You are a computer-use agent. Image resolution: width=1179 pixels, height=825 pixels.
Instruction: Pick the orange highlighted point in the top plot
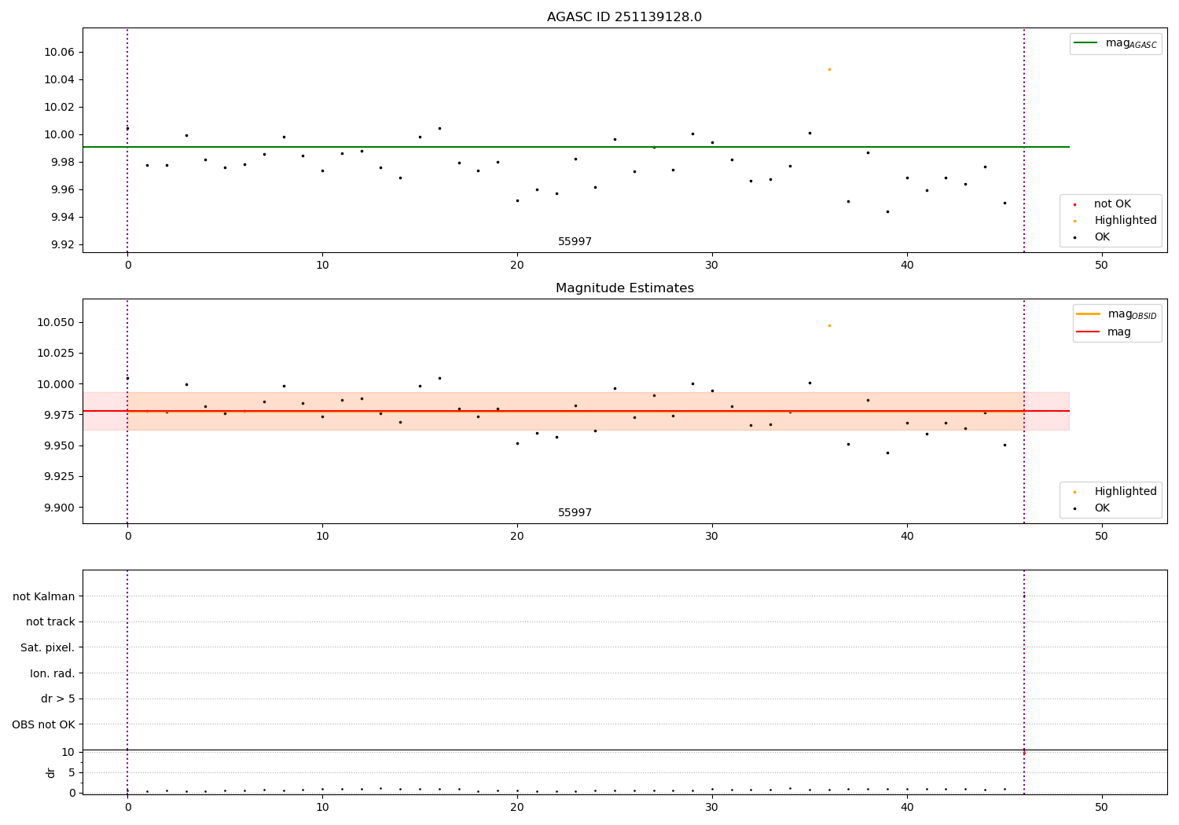pyautogui.click(x=829, y=69)
